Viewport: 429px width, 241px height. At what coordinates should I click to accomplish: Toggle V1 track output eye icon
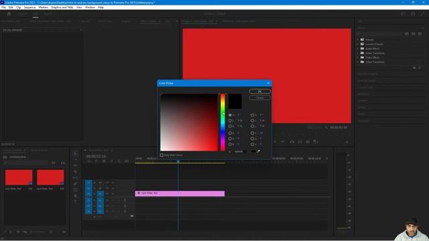(x=113, y=193)
